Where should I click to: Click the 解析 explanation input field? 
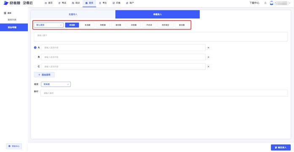click(x=164, y=93)
